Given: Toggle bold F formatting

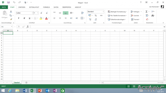Looking at the screenshot, I should [x=19, y=18].
